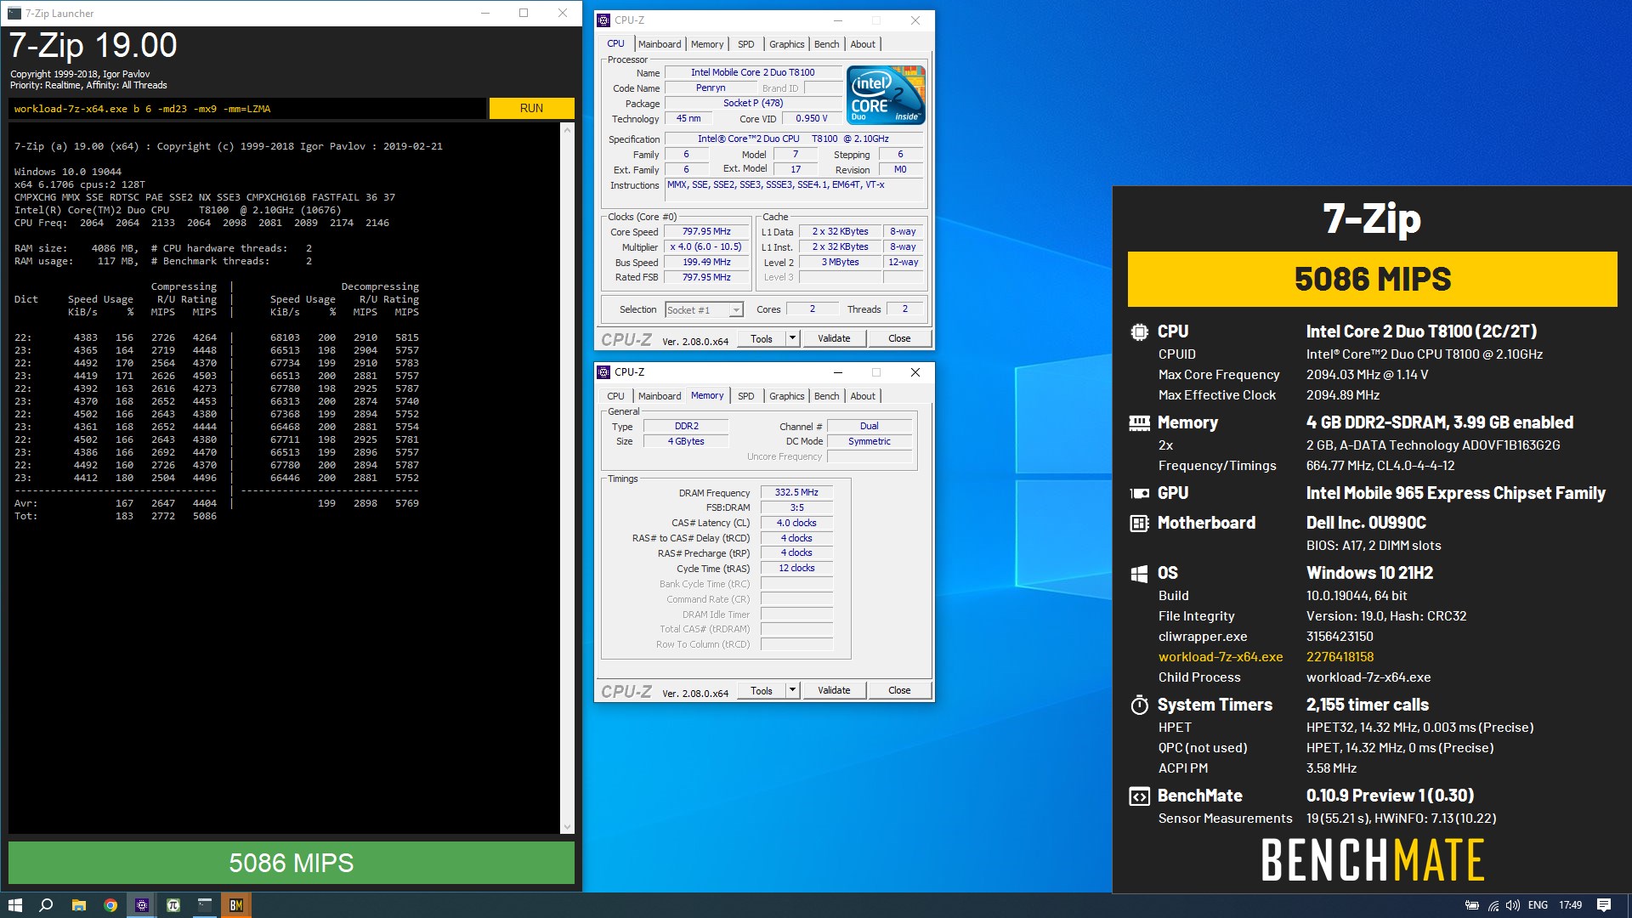Launch Google Chrome from the taskbar

[110, 905]
